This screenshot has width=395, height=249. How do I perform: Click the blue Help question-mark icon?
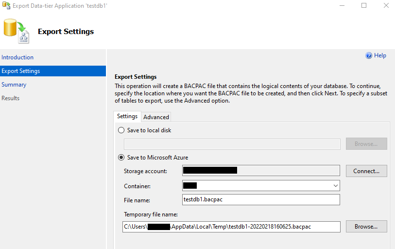369,56
